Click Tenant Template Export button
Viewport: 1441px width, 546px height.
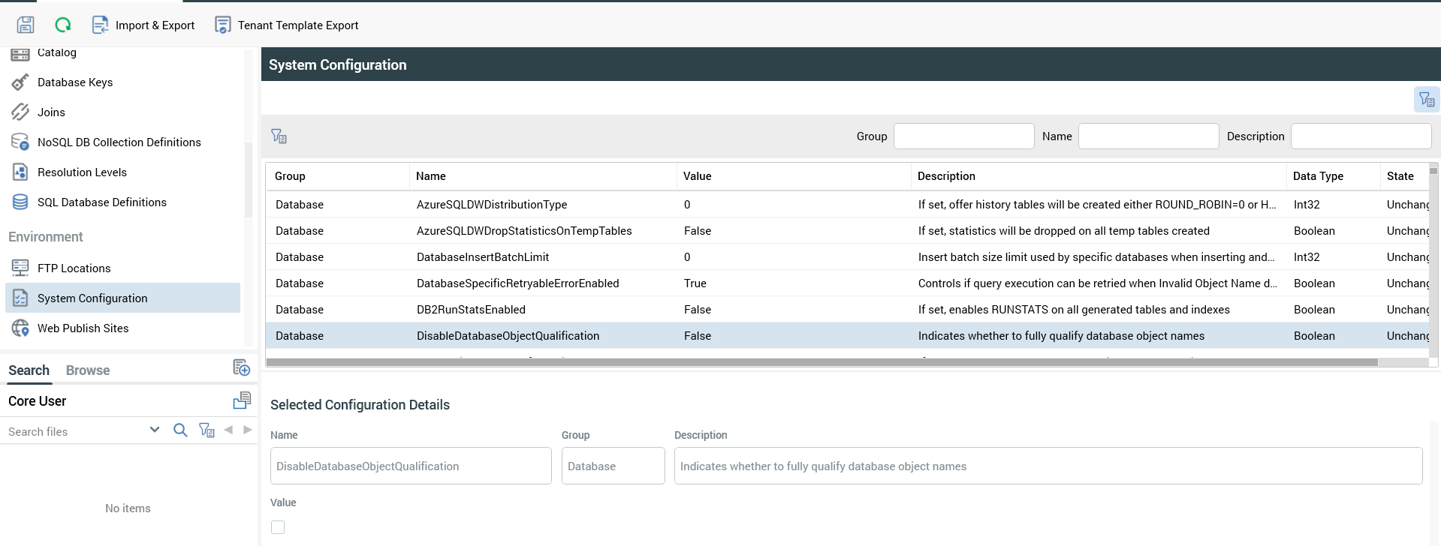tap(287, 25)
